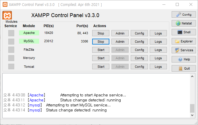This screenshot has width=198, height=125.
Task: Open the Services manager
Action: 183,50
